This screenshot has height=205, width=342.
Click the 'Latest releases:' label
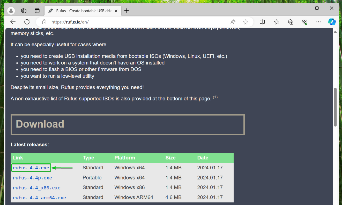click(30, 145)
